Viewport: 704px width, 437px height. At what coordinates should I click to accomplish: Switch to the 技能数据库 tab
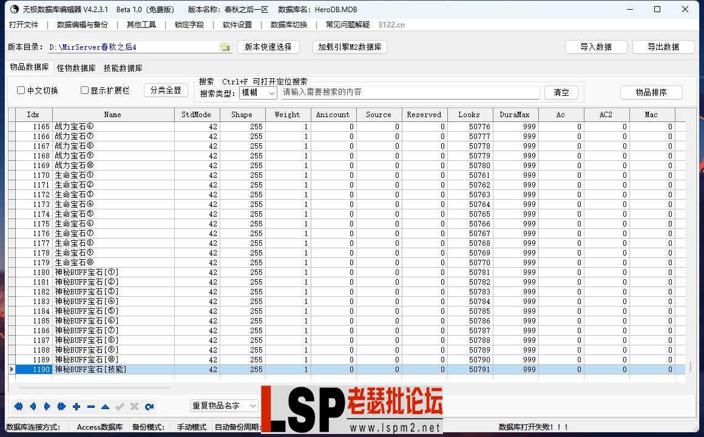pos(123,68)
